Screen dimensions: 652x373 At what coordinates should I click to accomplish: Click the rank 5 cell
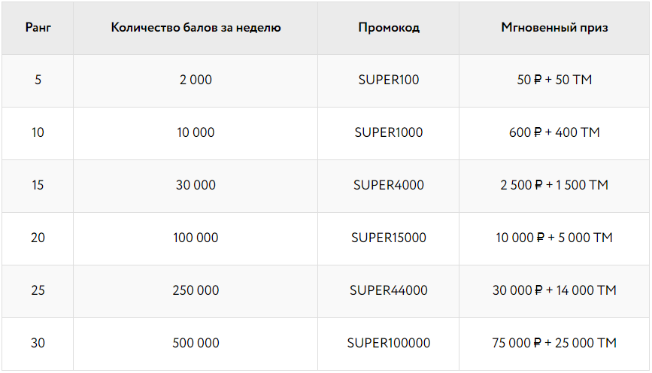38,80
